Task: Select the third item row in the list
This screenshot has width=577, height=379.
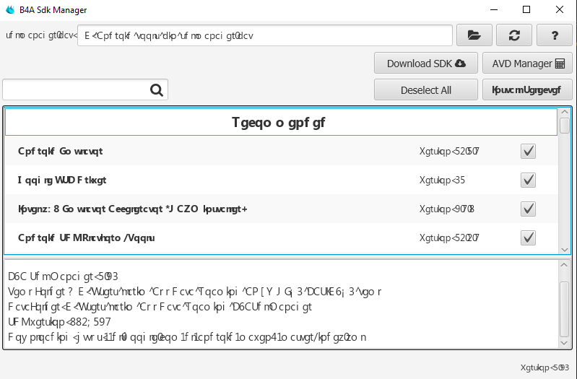Action: (x=217, y=209)
